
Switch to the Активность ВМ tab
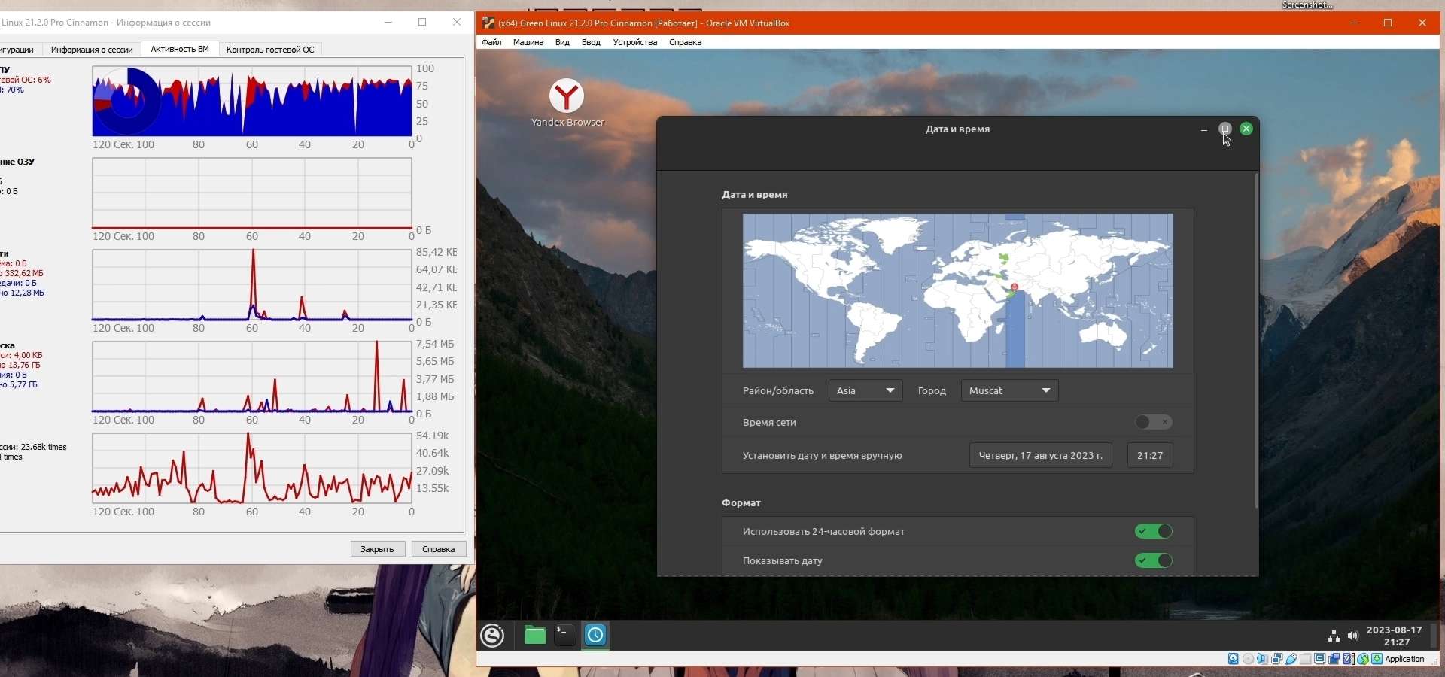(180, 49)
